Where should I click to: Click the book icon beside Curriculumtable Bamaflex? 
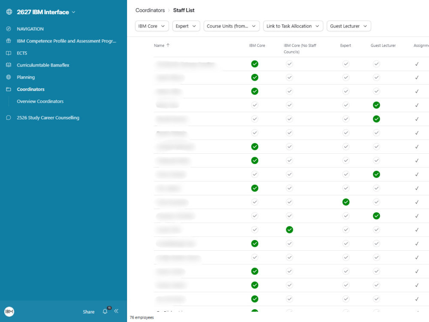9,65
